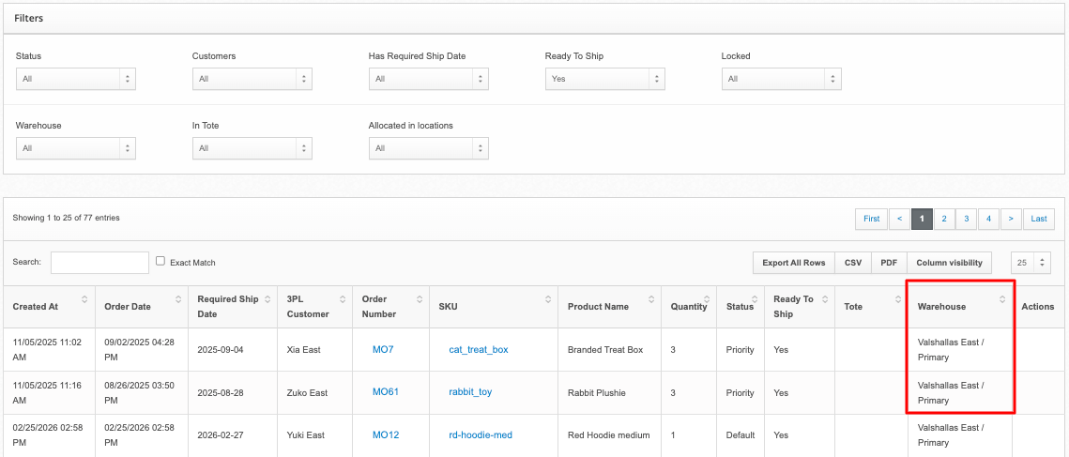
Task: Open order number MO7 link
Action: [x=383, y=349]
